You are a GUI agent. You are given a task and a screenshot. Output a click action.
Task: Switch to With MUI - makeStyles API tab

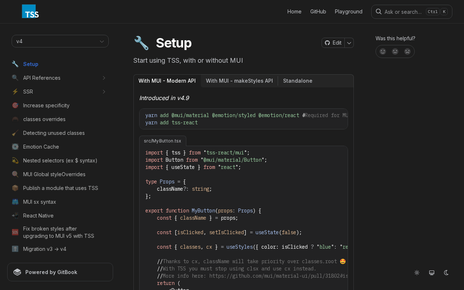(x=239, y=81)
